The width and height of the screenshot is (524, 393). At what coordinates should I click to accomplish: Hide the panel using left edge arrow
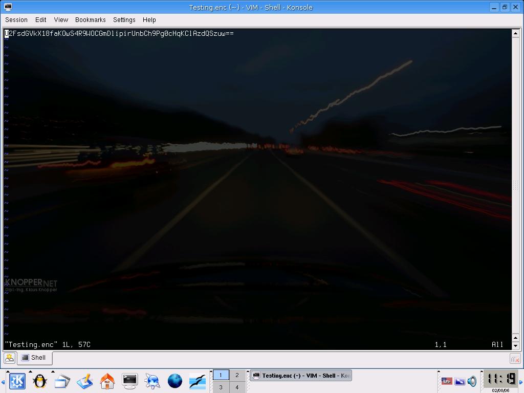click(x=3, y=382)
